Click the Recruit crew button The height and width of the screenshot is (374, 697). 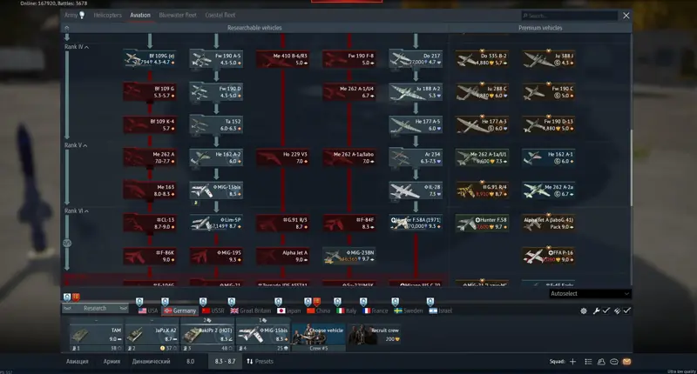[x=374, y=335]
